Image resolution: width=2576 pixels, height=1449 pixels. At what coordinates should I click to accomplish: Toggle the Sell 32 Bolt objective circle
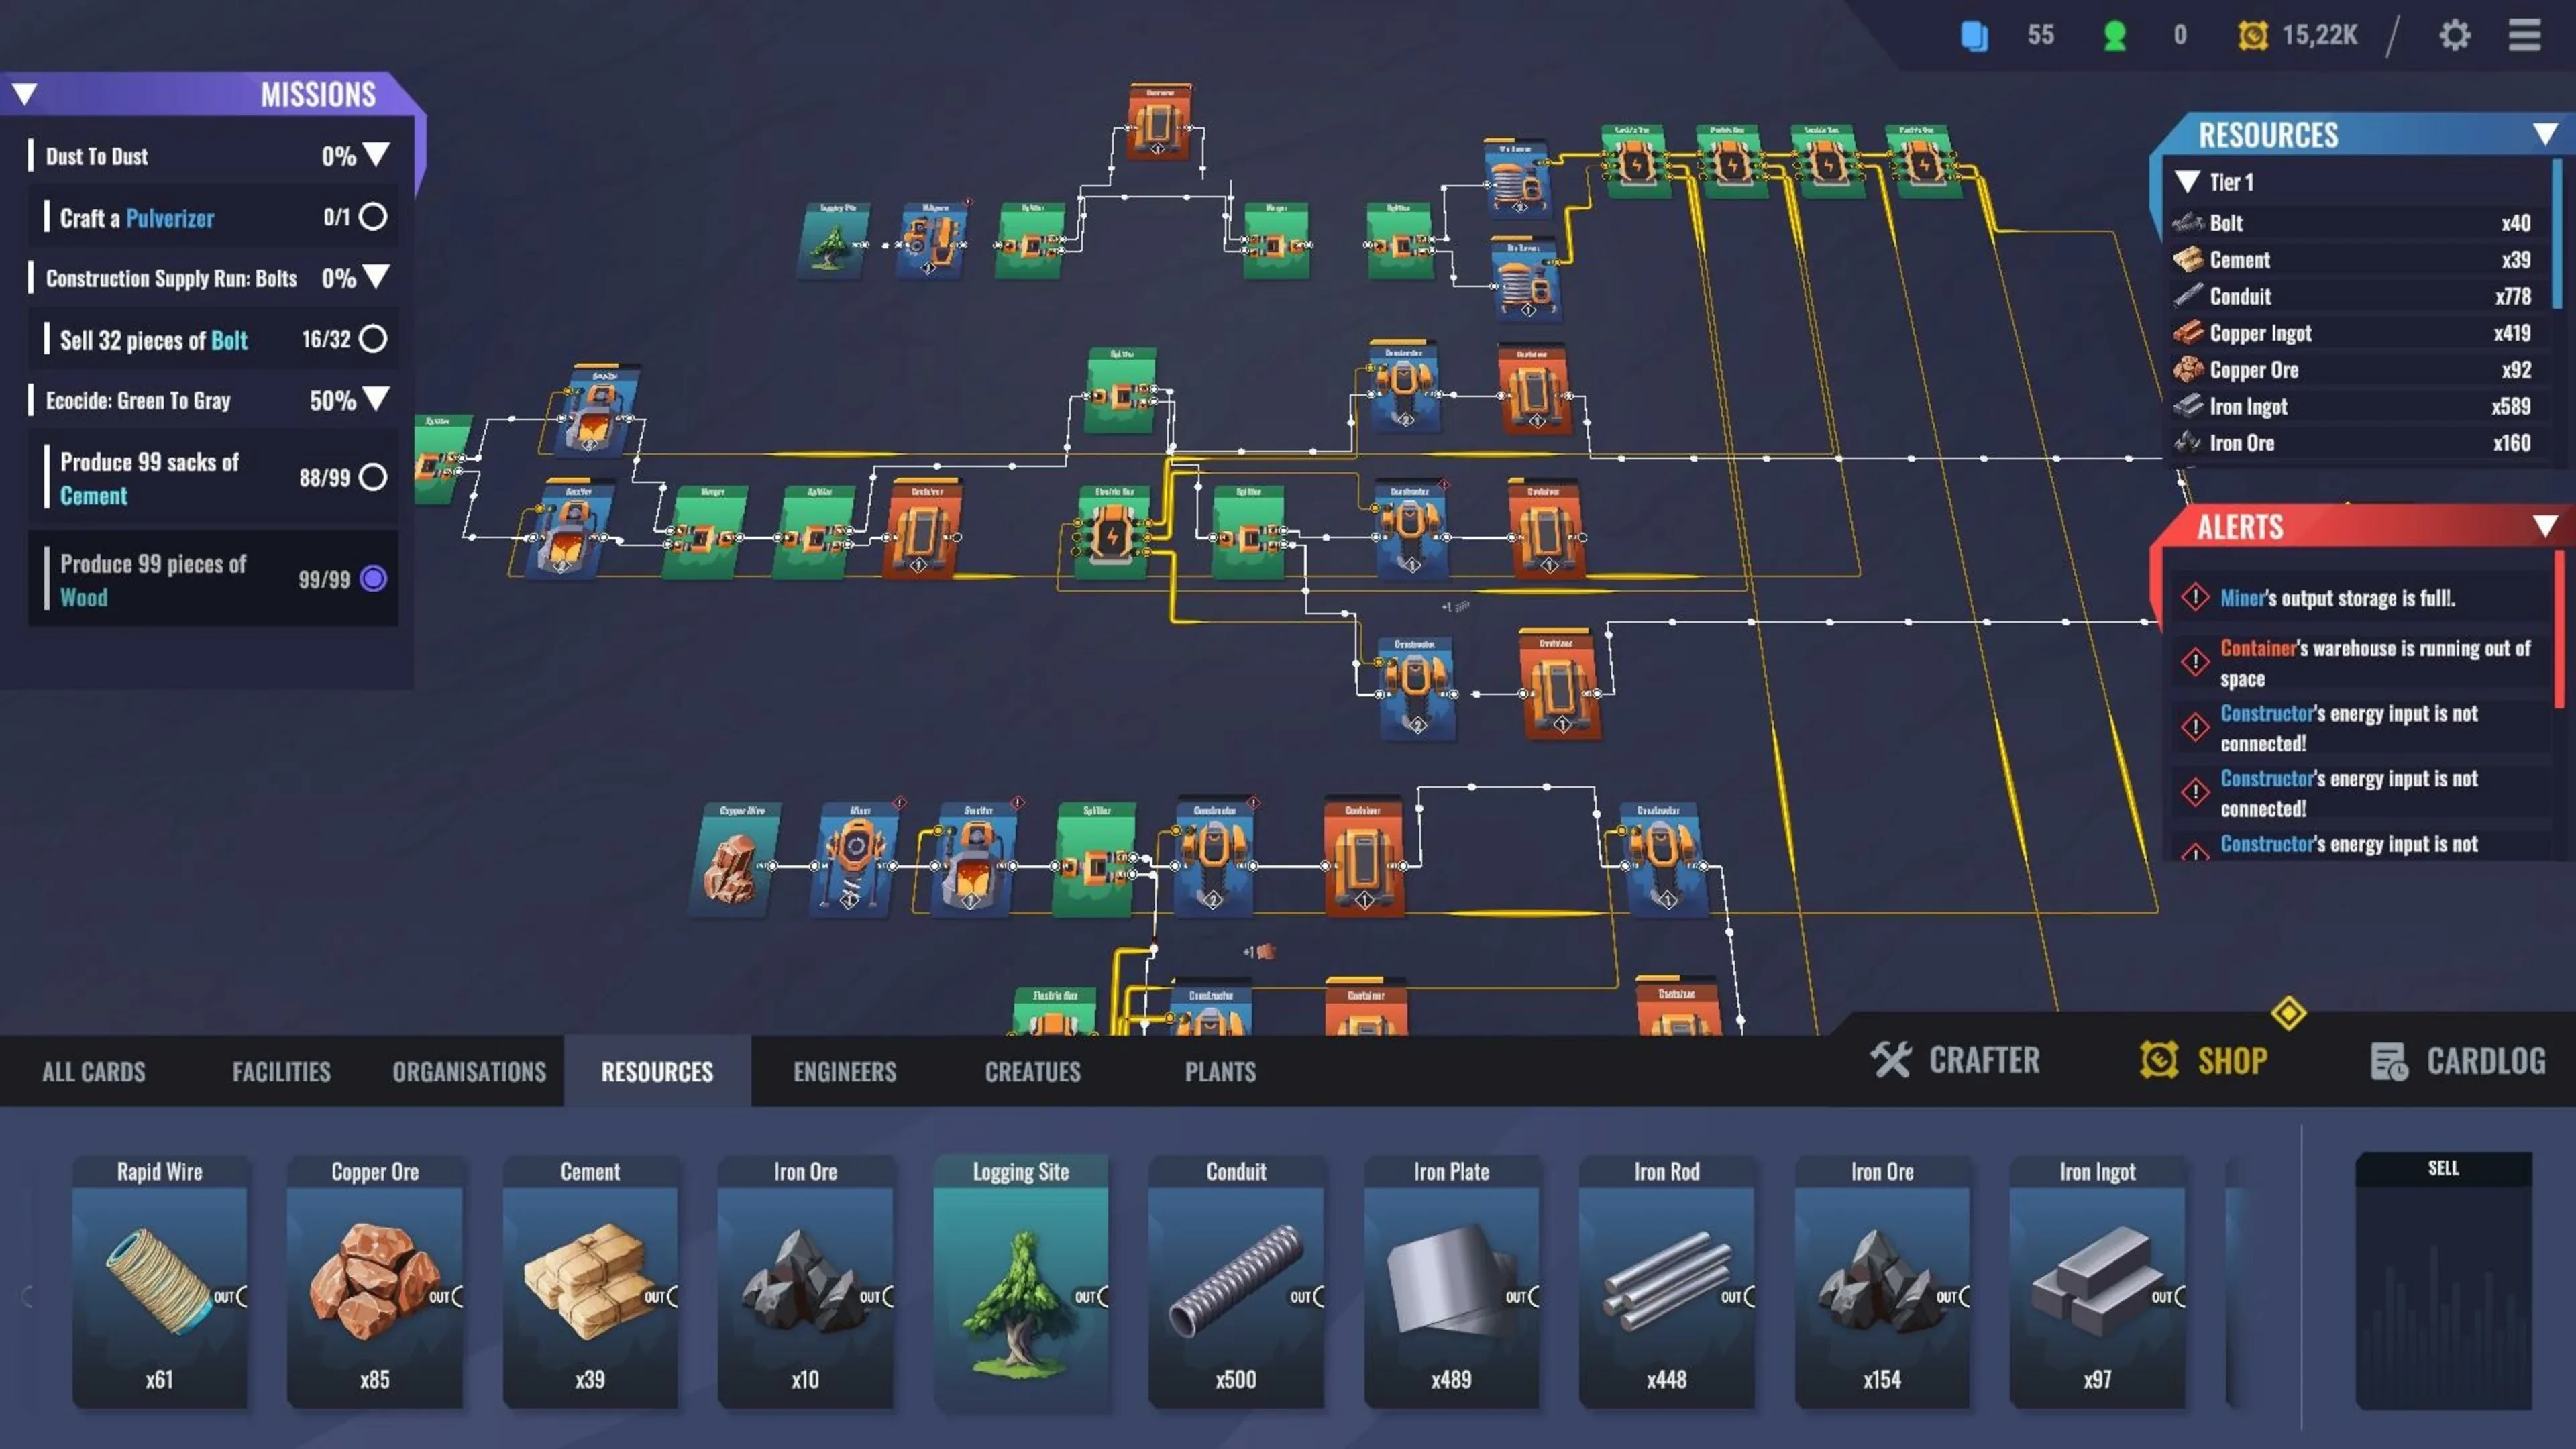[x=373, y=339]
